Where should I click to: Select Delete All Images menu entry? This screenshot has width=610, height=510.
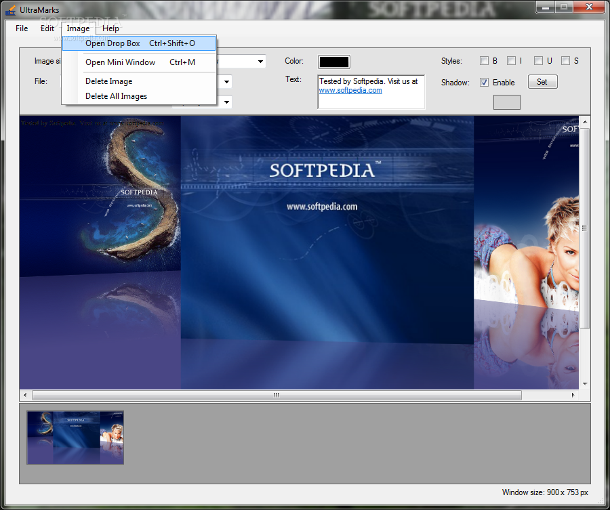click(x=139, y=96)
